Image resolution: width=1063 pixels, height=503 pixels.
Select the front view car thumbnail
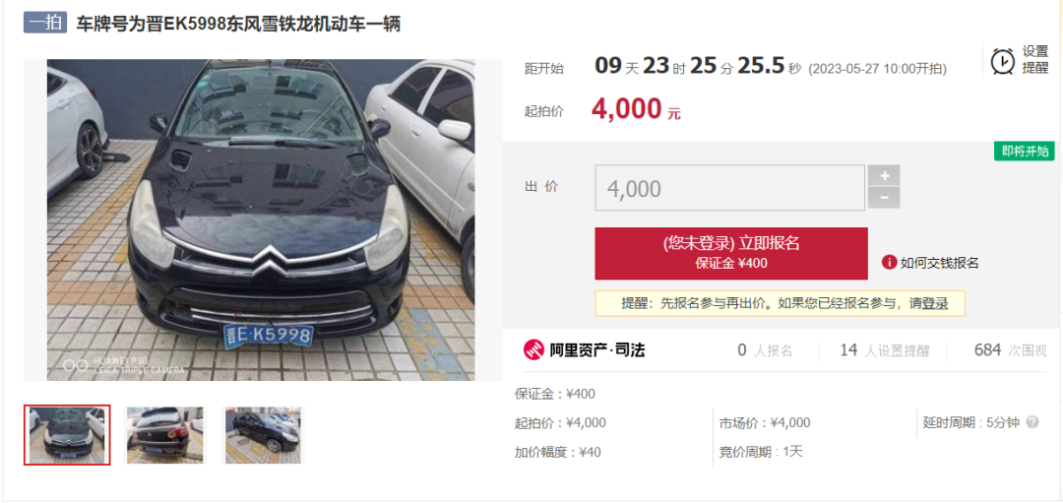[67, 434]
